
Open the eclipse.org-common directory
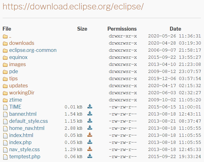pyautogui.click(x=33, y=50)
